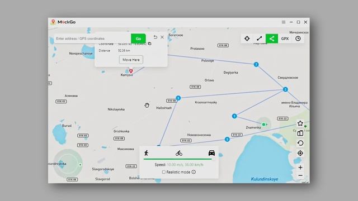The image size is (358, 201).
Task: Click the undo arrow in popup
Action: click(156, 37)
